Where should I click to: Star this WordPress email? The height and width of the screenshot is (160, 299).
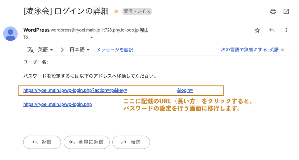tap(257, 30)
